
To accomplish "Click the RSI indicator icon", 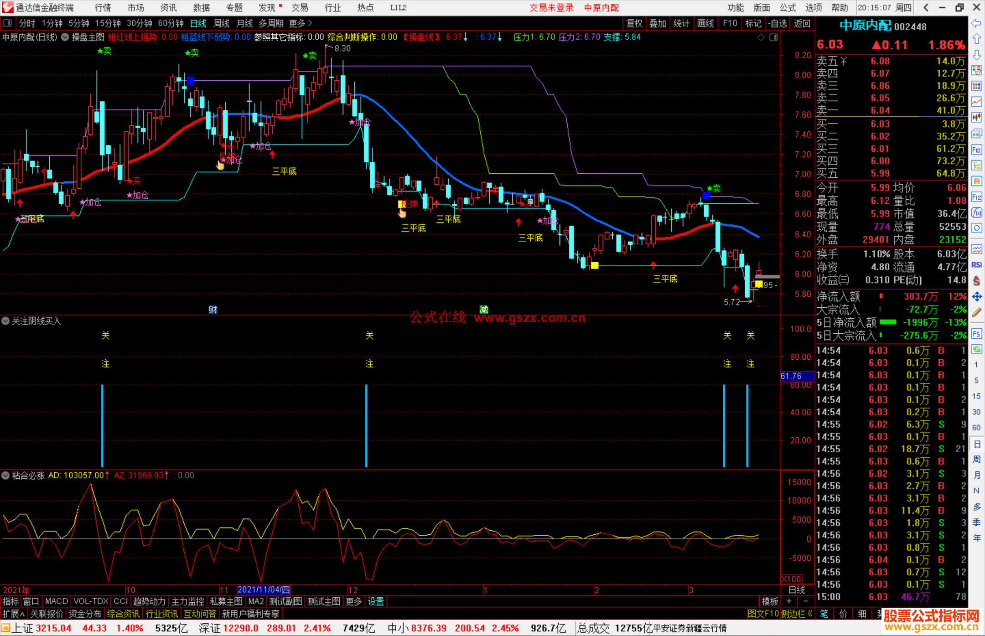I will coord(976,265).
